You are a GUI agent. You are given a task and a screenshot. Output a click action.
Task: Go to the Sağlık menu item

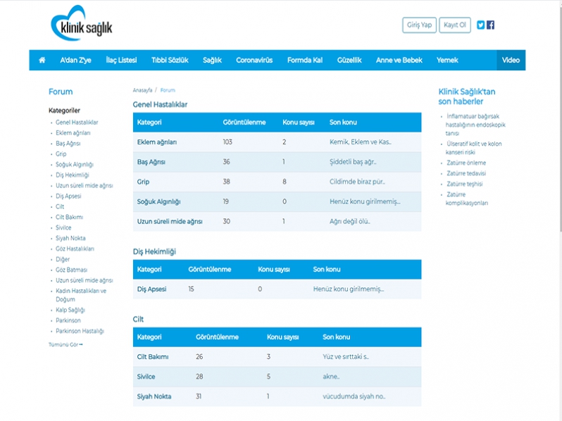pos(212,61)
